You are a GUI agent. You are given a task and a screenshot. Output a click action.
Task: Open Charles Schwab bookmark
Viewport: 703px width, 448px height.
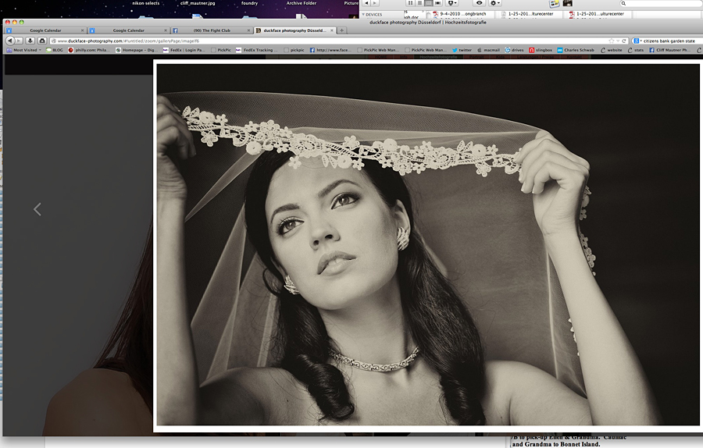576,50
